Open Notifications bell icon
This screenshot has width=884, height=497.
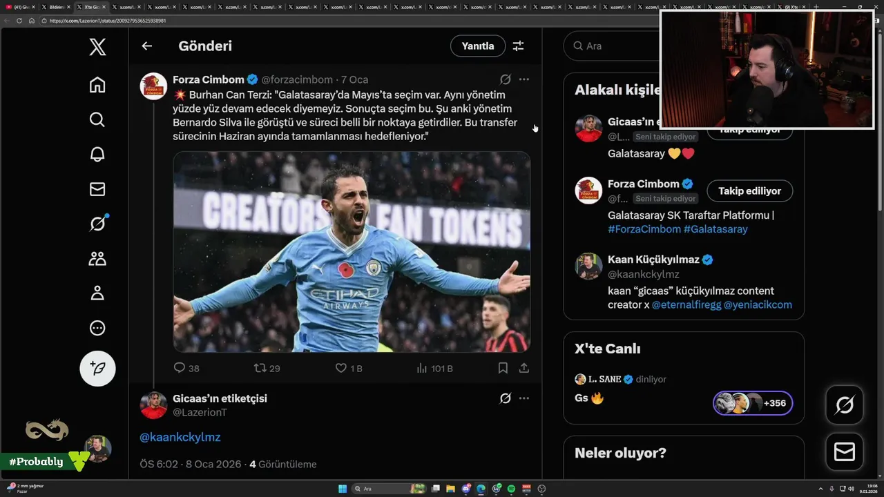pyautogui.click(x=97, y=154)
